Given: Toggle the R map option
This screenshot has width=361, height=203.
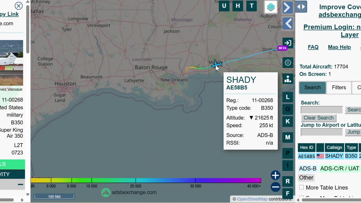Looking at the screenshot, I should pos(288,181).
